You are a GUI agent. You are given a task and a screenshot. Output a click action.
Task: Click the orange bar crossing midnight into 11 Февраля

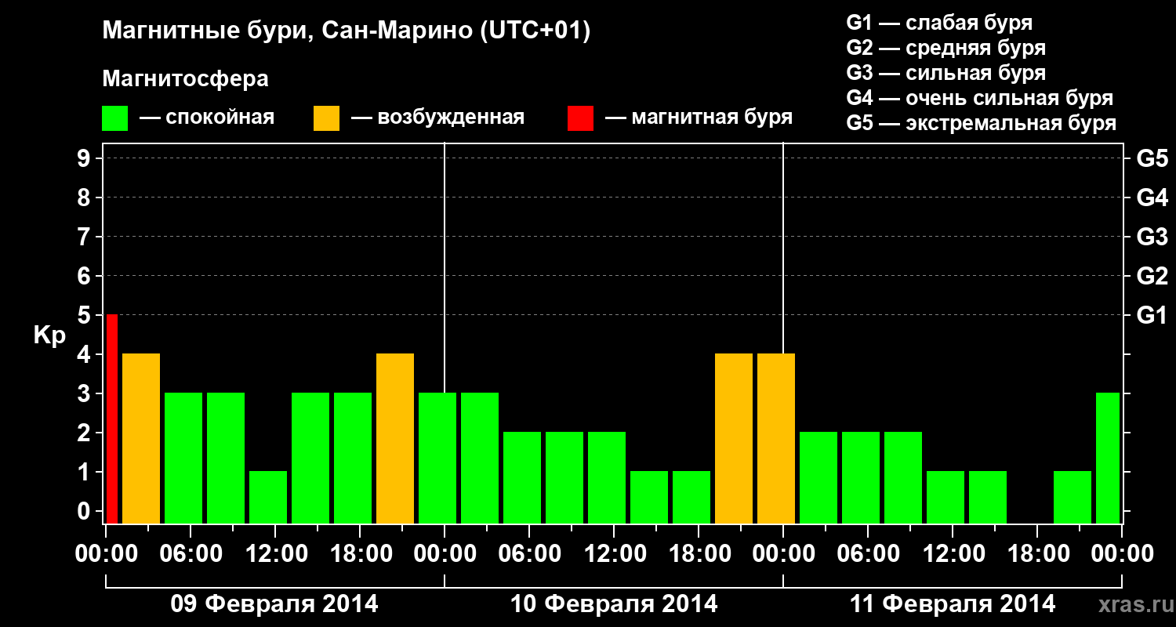coord(776,438)
